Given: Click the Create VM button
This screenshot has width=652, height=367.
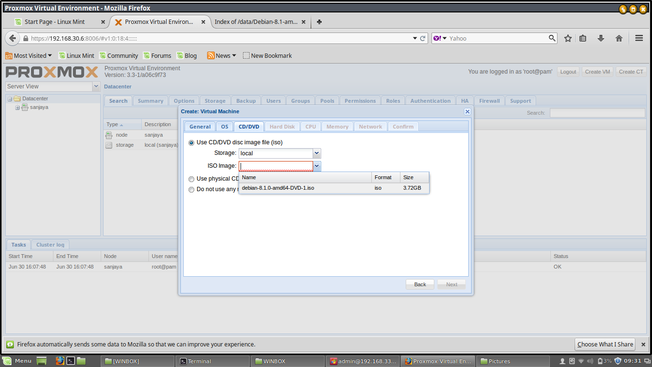Looking at the screenshot, I should pos(598,72).
